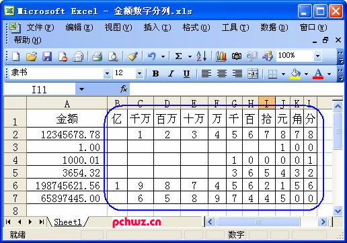Open the zoom 100% dropdown
This screenshot has width=347, height=243.
[317, 56]
